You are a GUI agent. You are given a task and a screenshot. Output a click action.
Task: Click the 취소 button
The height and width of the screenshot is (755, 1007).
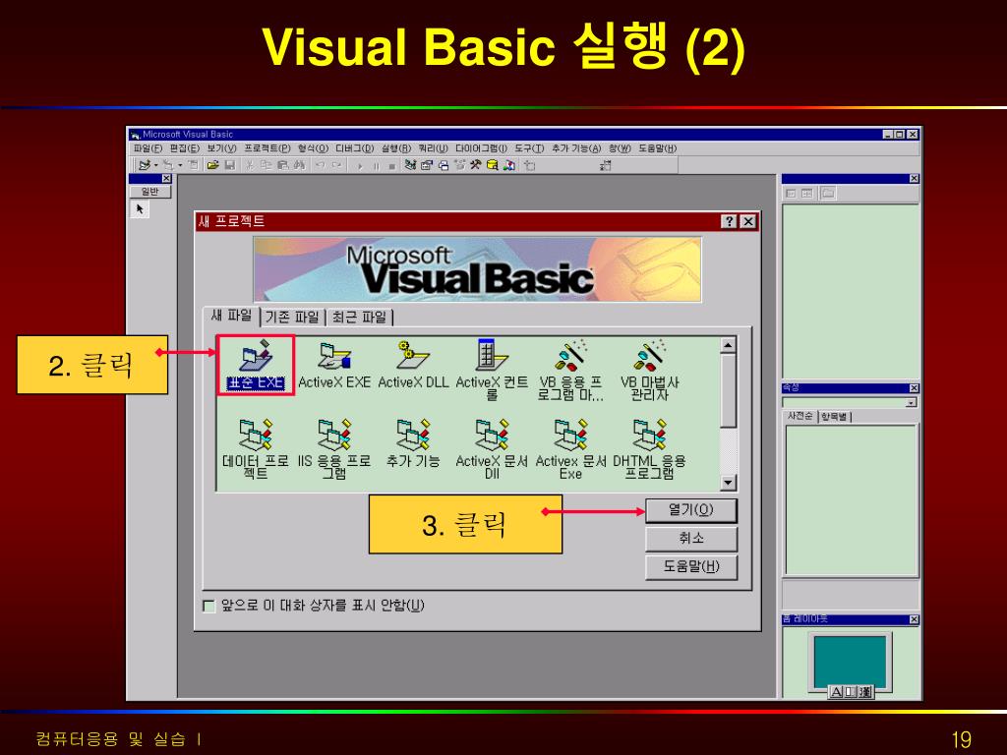coord(691,539)
